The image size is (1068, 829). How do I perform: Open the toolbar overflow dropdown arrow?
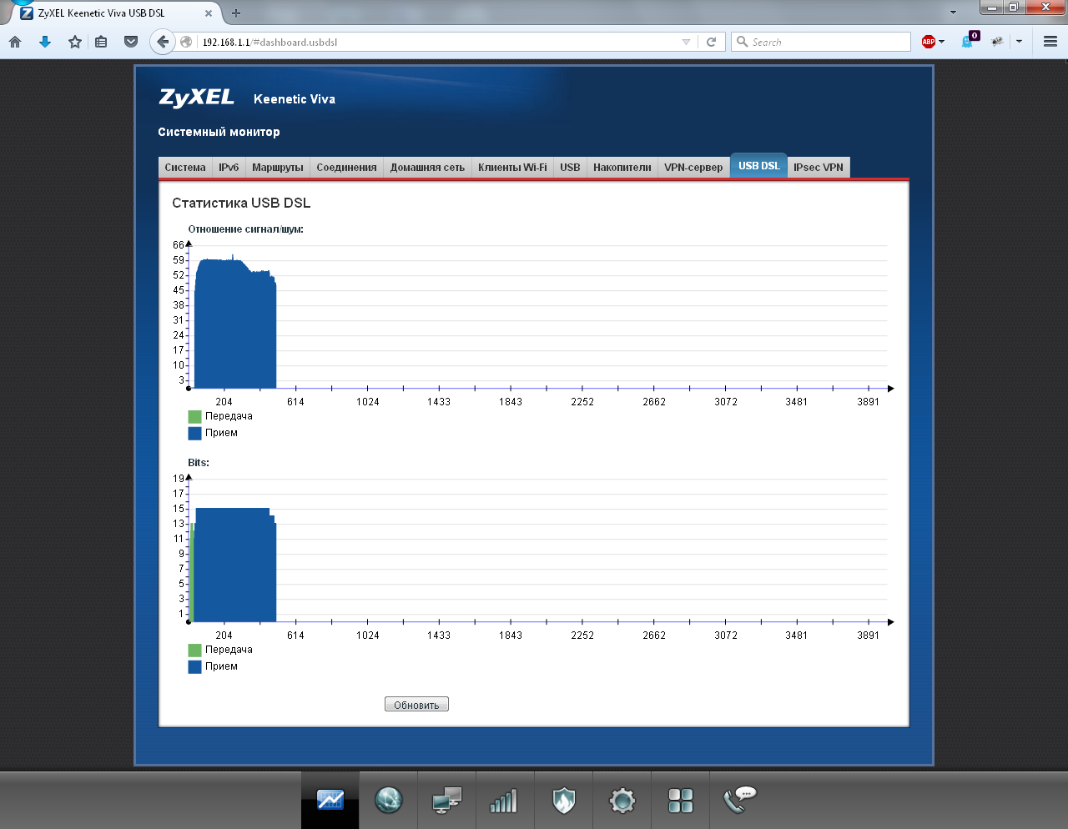1019,42
